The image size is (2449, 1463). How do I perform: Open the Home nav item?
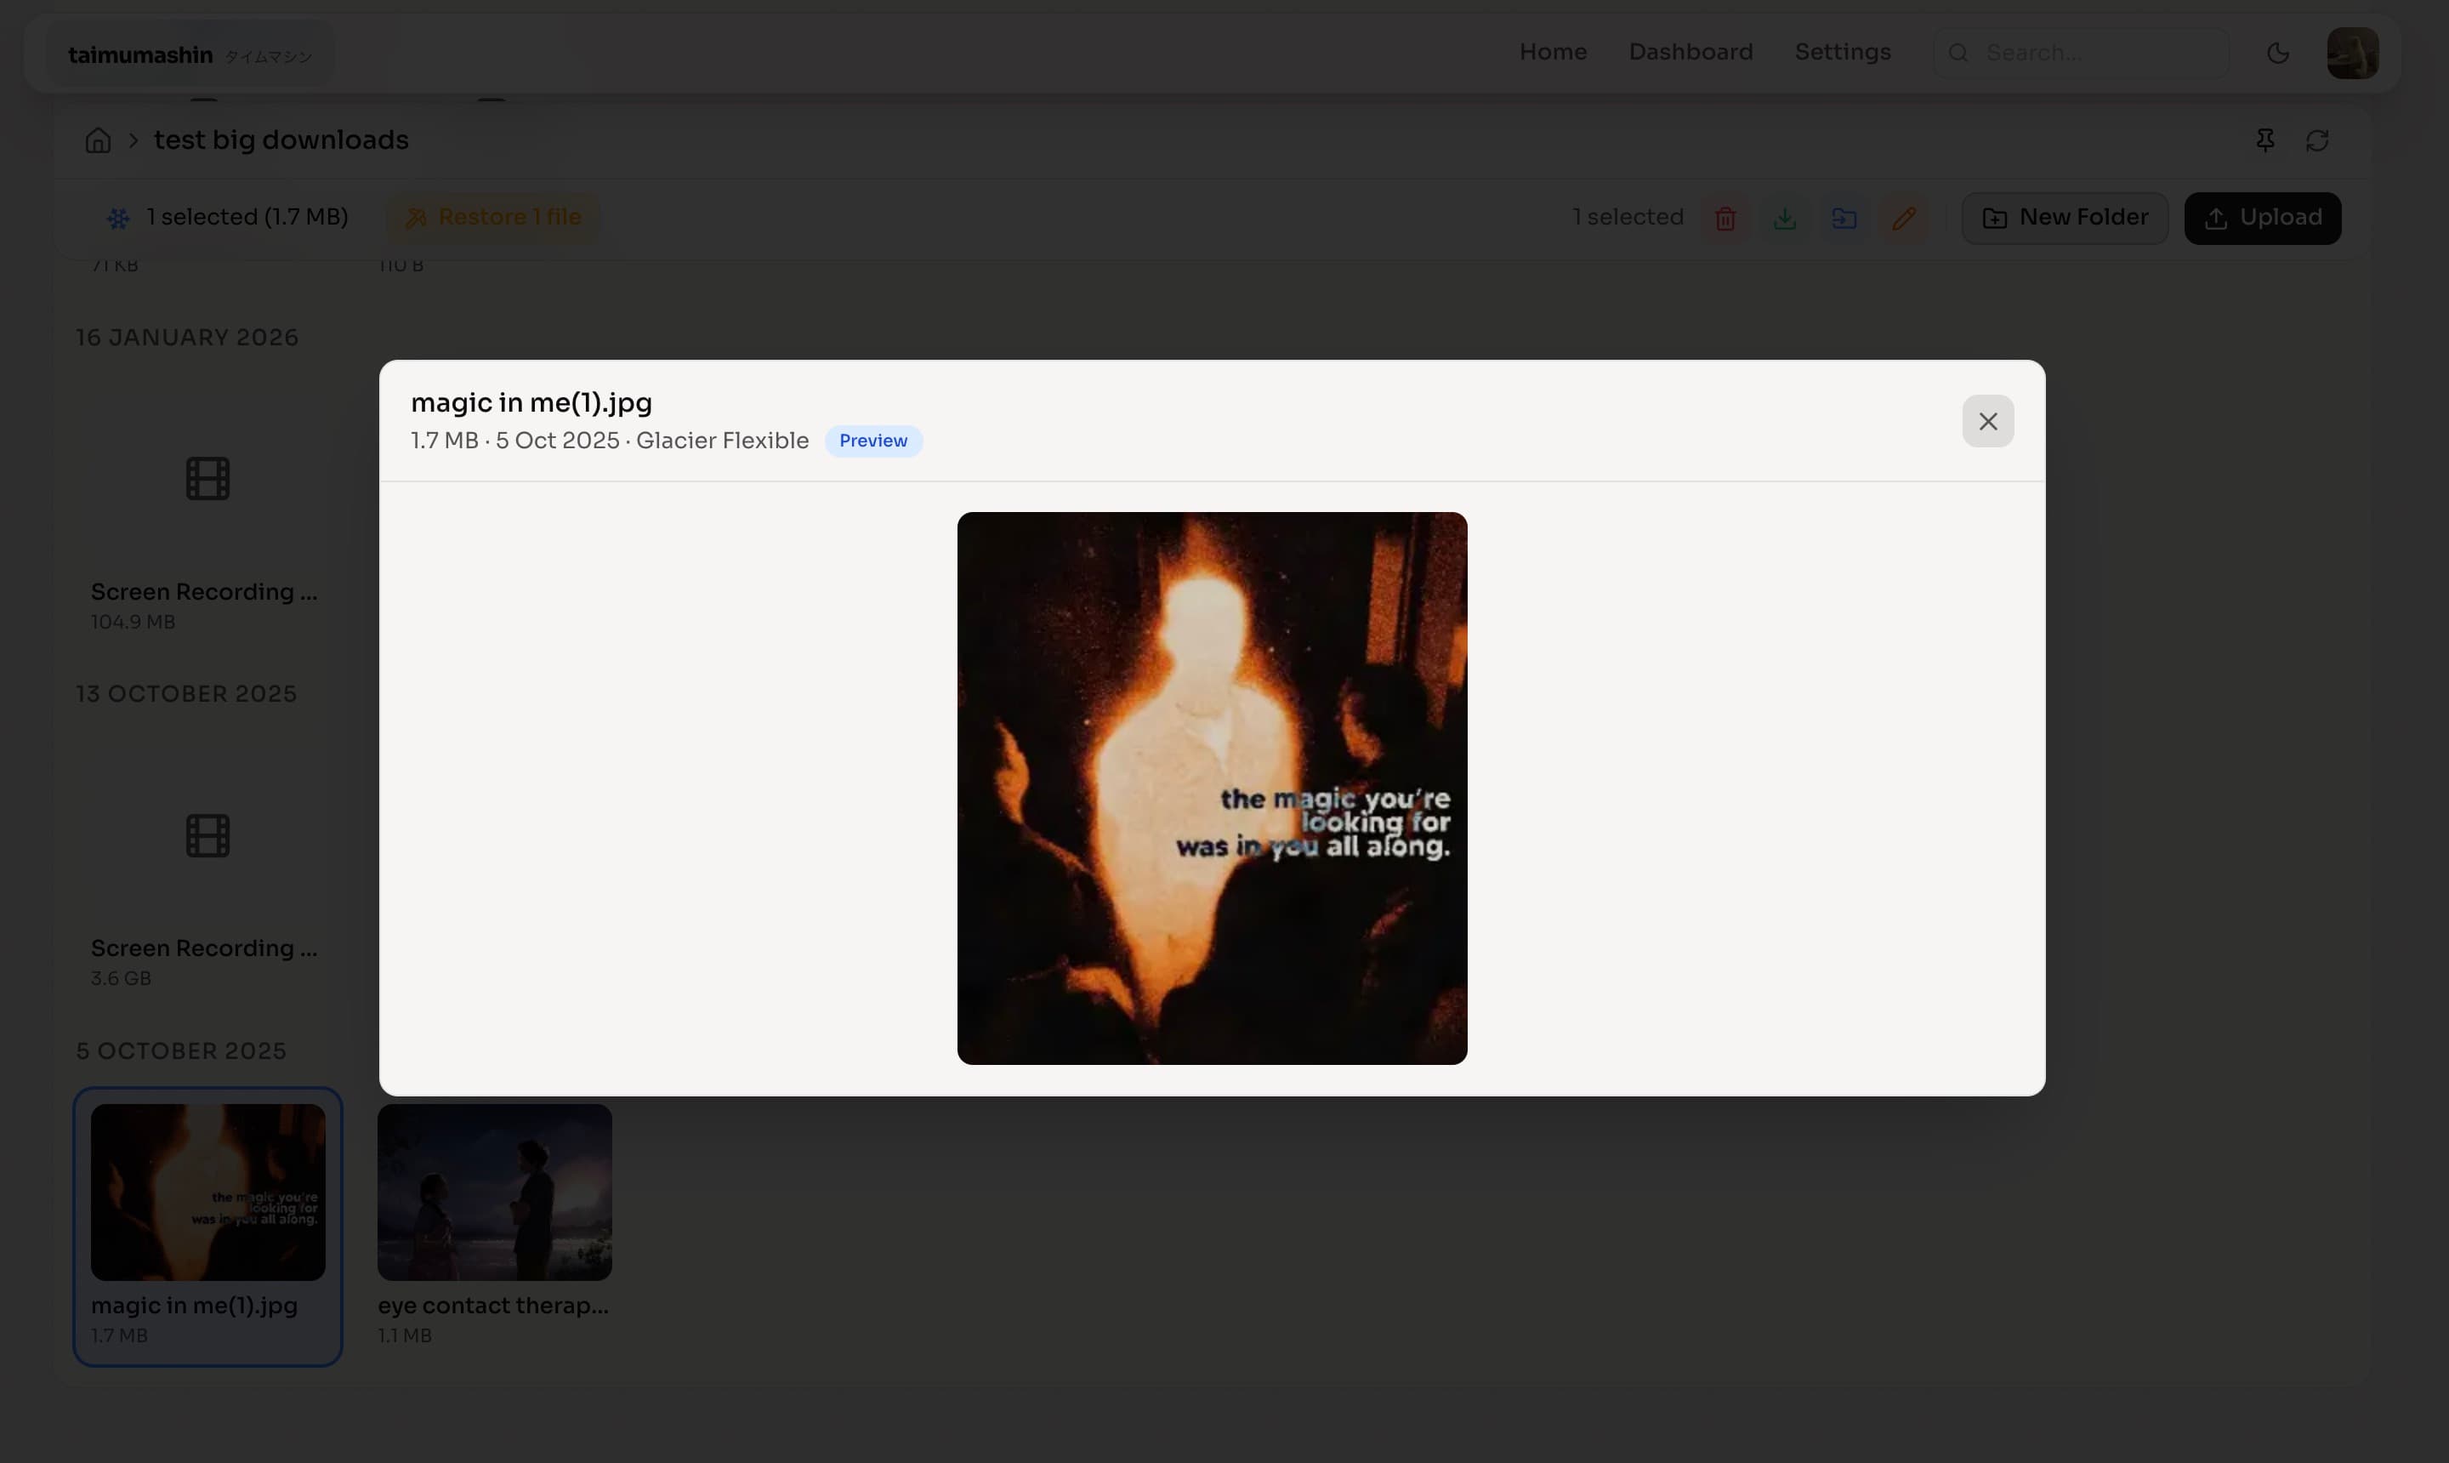coord(1554,52)
